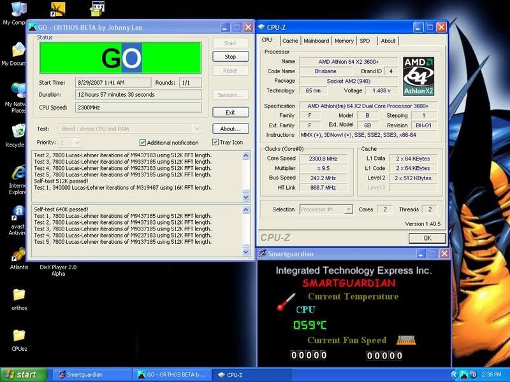Click the fan chip icon in Smartguardian
The height and width of the screenshot is (382, 510).
[406, 341]
